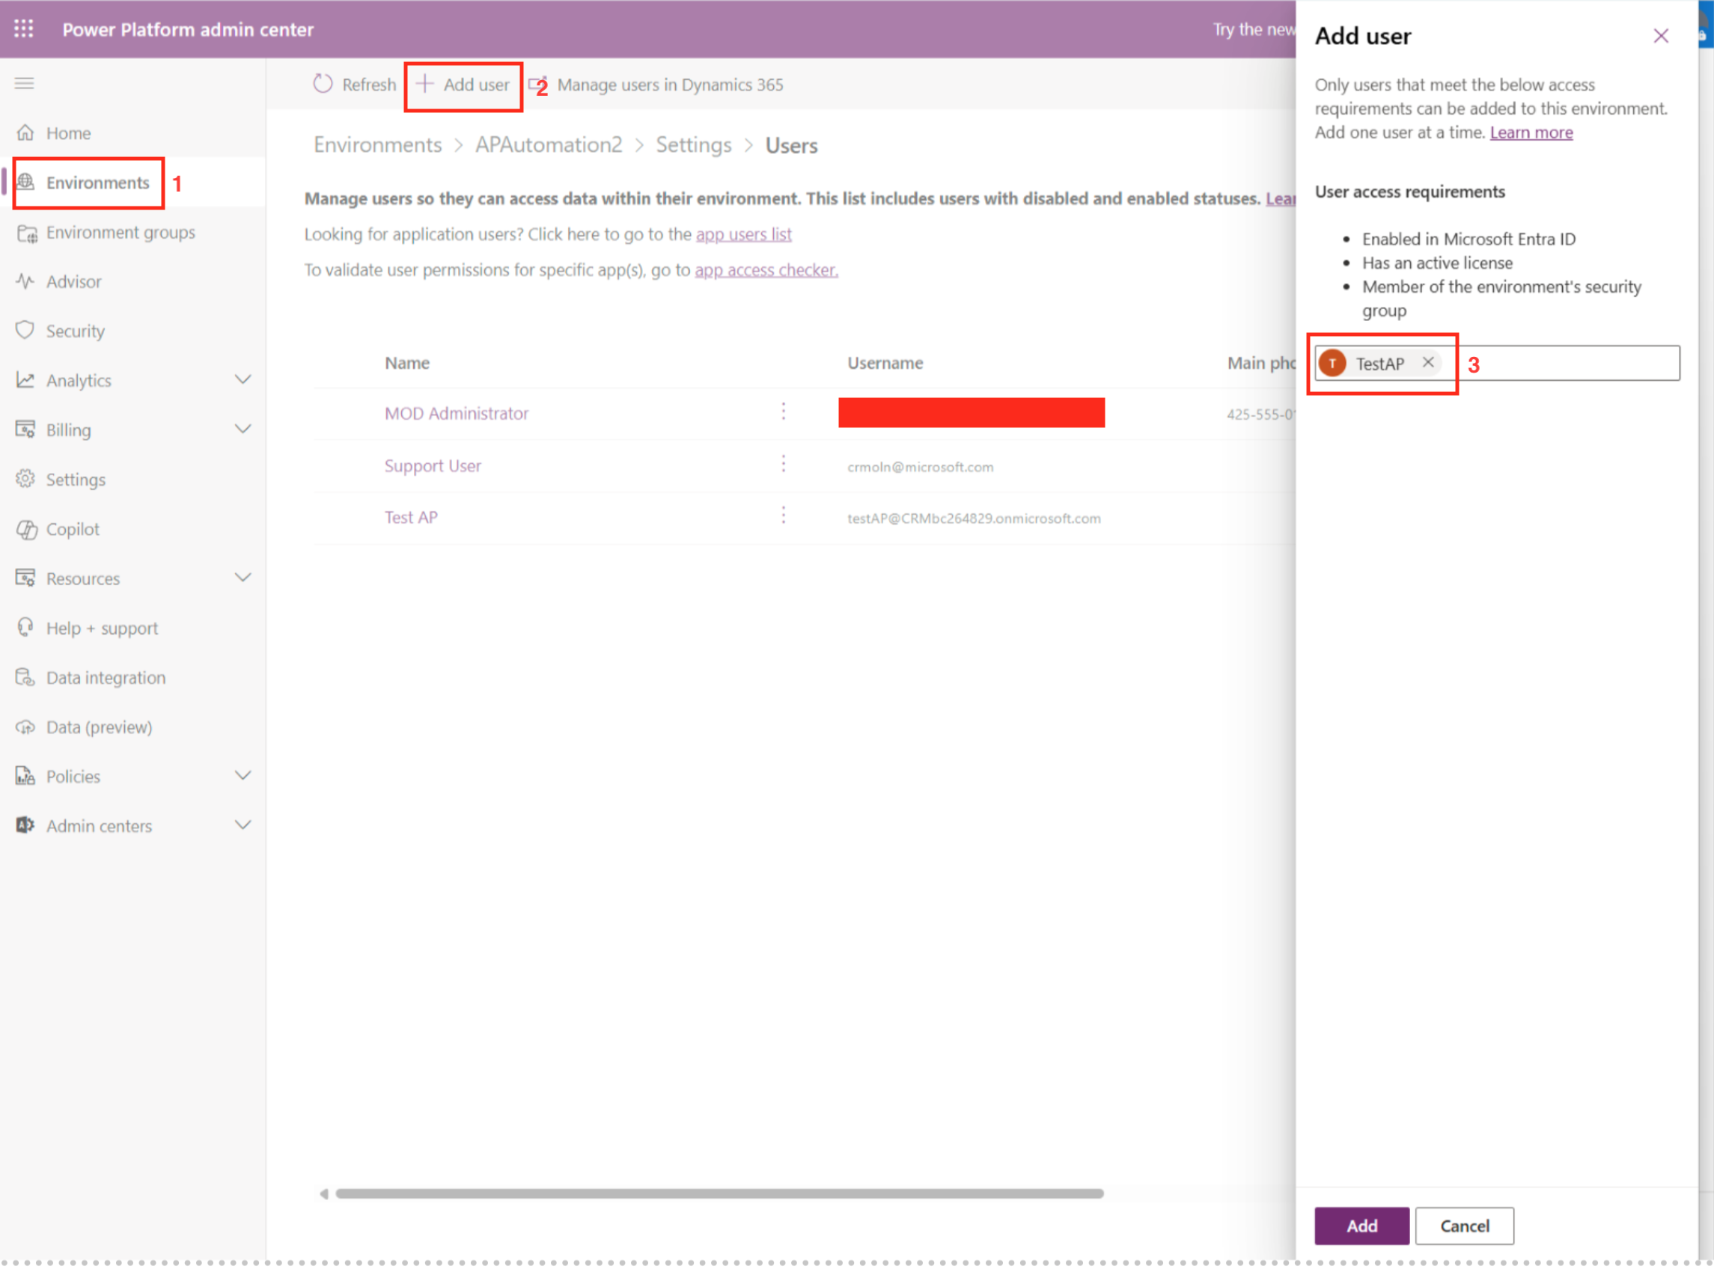The image size is (1714, 1269).
Task: Collapse the navigation hamburger menu
Action: tap(25, 83)
